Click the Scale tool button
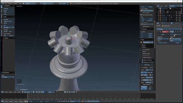Image resolution: width=183 pixels, height=103 pixels. [8, 12]
